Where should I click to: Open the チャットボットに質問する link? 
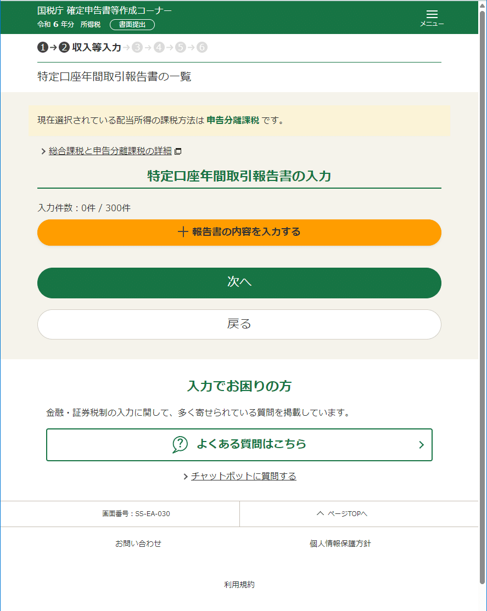point(243,476)
